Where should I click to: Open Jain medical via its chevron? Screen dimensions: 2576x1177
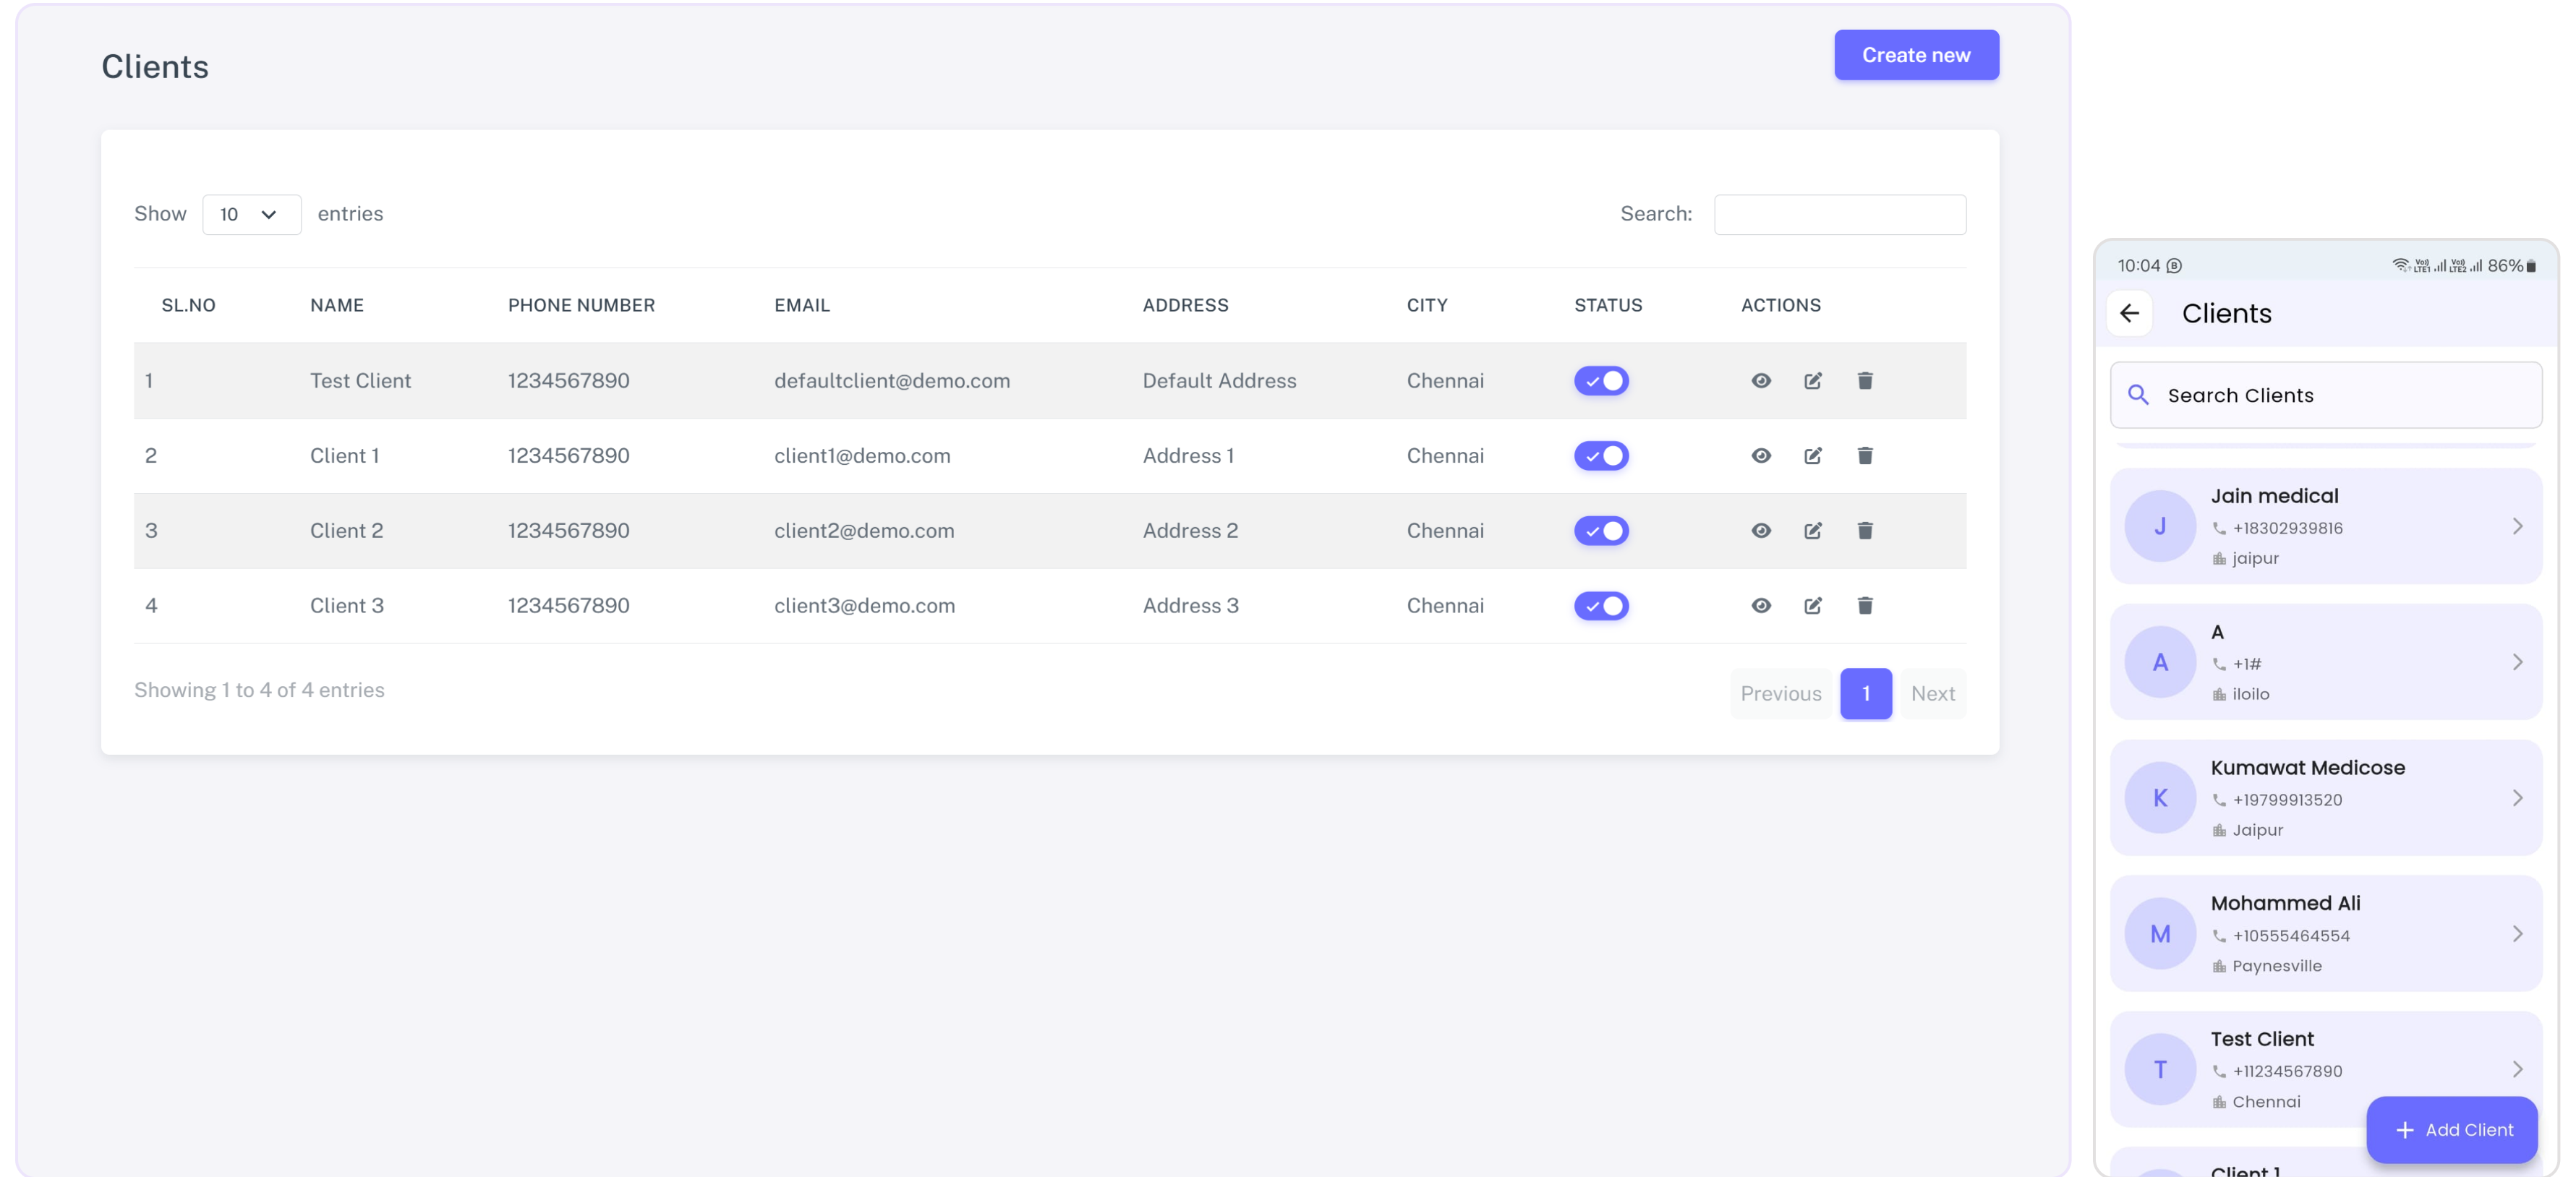pos(2517,526)
